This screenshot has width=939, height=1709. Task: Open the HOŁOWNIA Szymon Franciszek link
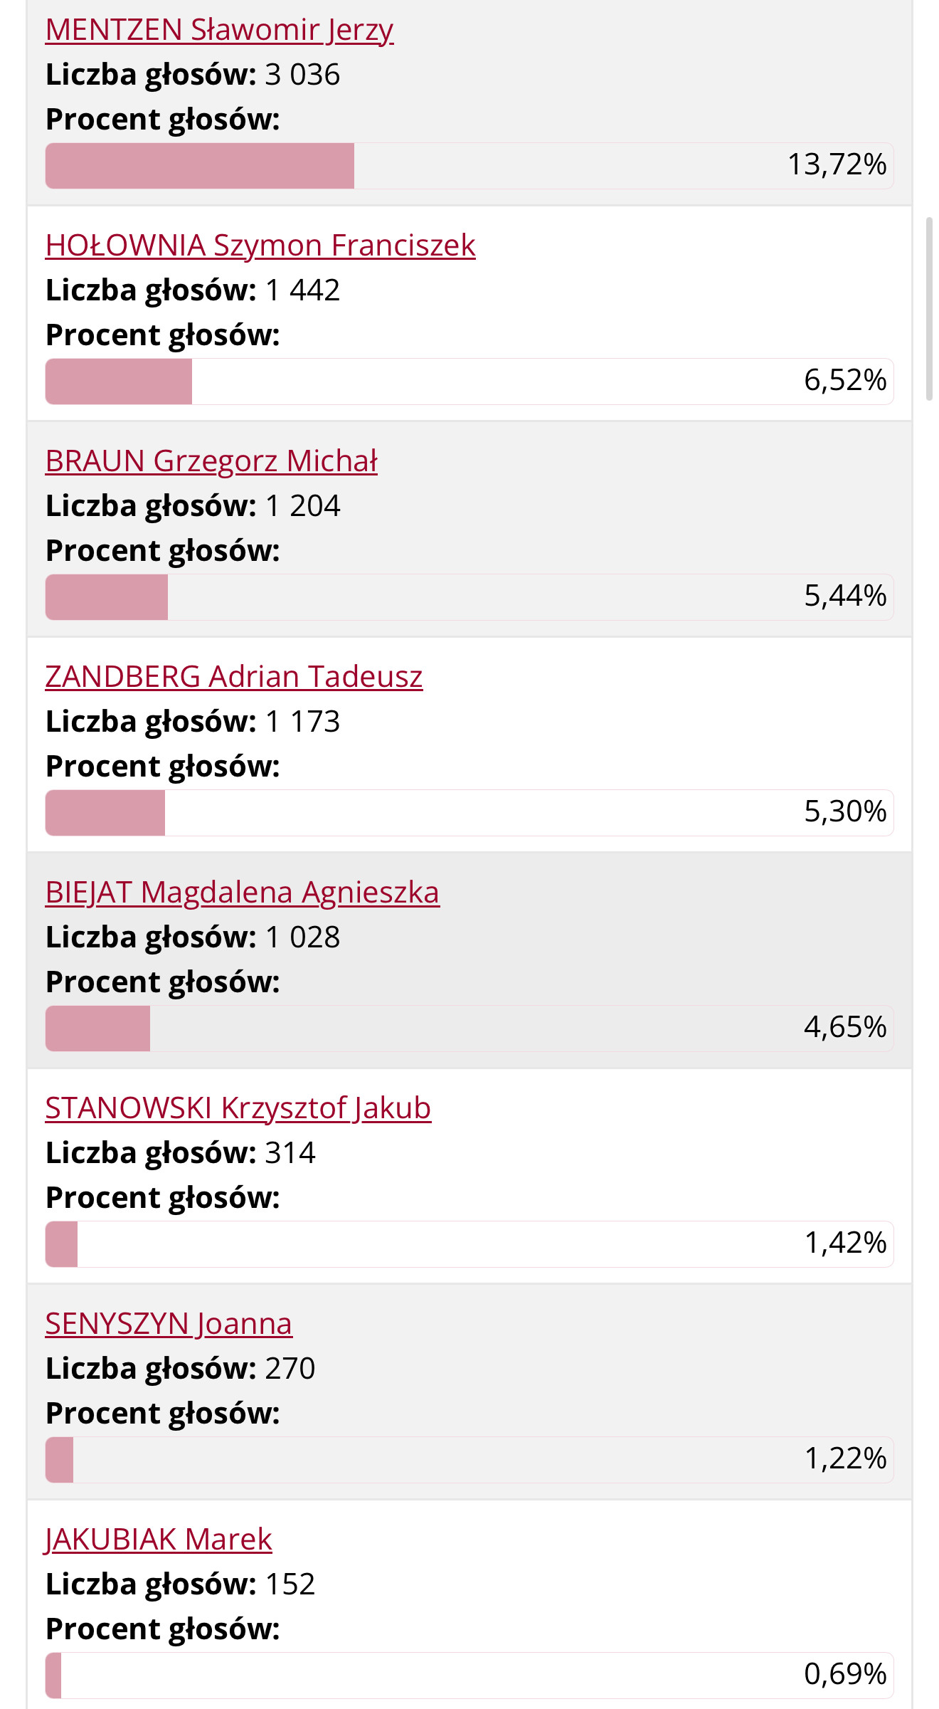[260, 246]
